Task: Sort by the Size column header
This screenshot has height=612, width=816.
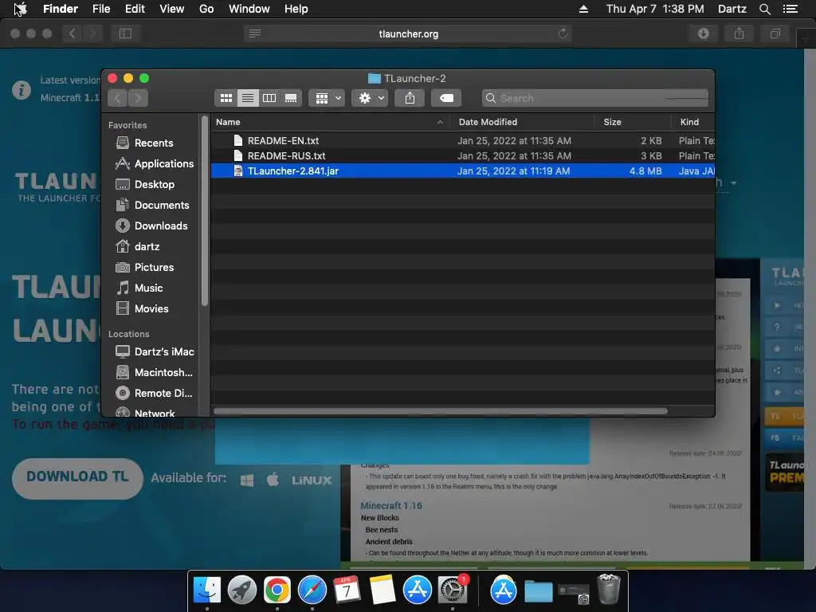Action: (x=633, y=122)
